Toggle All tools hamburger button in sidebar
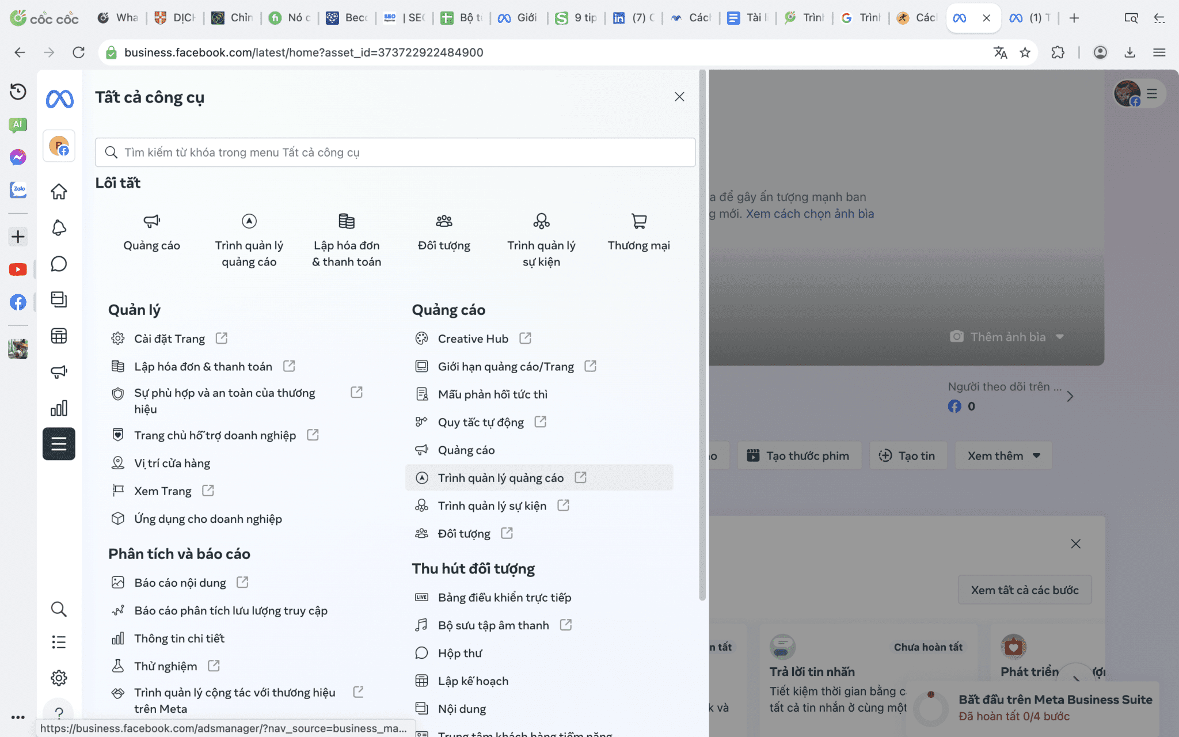1179x737 pixels. pos(59,444)
